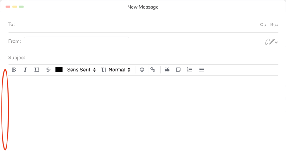Open the Sans Serif font dropdown
Viewport: 286px width, 151px height.
pyautogui.click(x=81, y=70)
